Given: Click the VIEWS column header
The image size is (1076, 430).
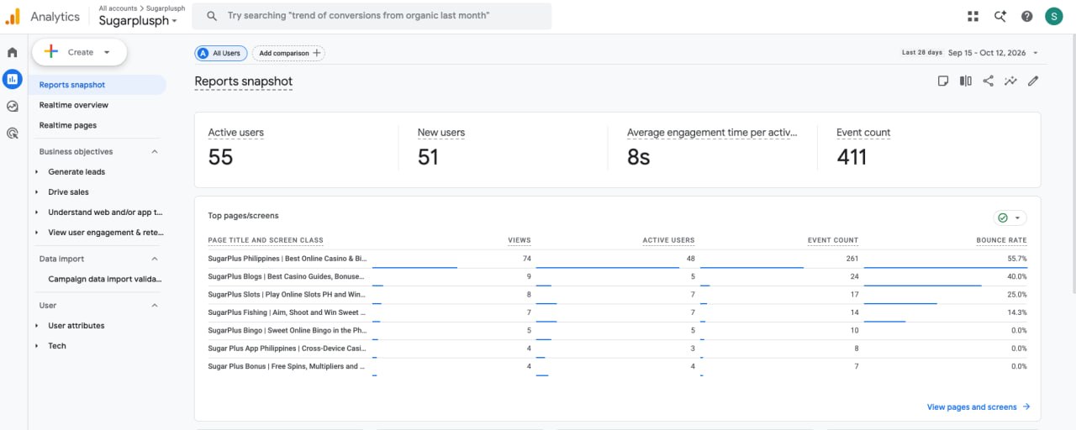Looking at the screenshot, I should tap(520, 240).
